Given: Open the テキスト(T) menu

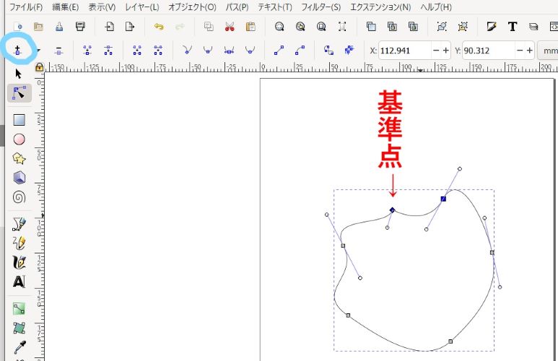Looking at the screenshot, I should [275, 6].
